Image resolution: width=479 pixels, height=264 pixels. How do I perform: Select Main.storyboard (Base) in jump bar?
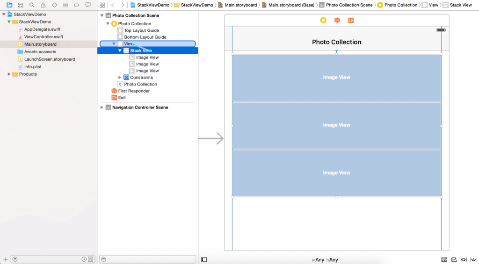pos(288,5)
